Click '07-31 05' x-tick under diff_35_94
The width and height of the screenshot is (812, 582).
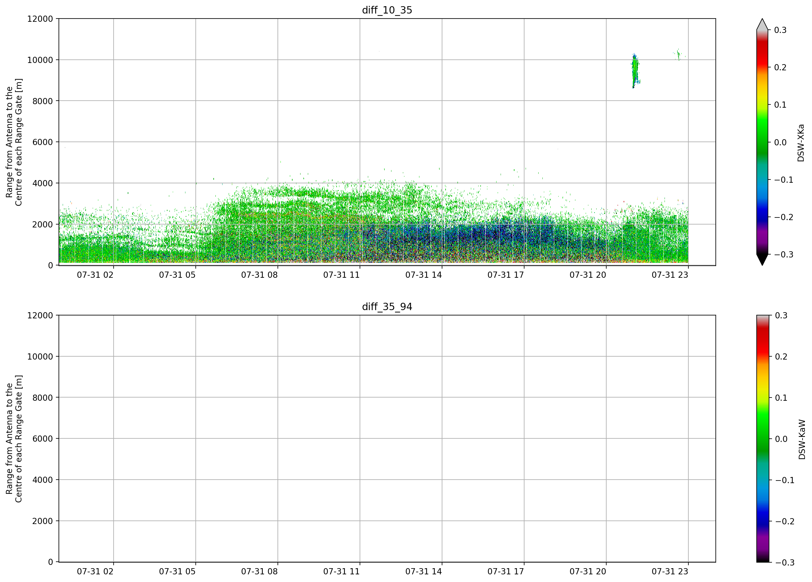177,572
